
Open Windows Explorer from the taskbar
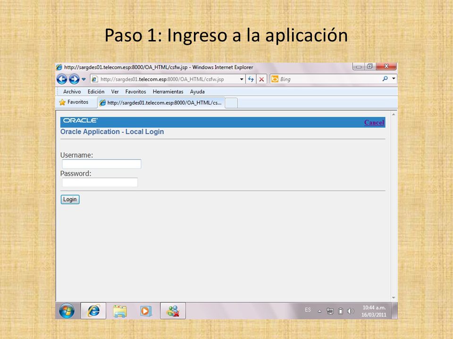(120, 311)
